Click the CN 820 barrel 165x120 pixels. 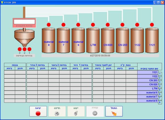click(108, 40)
